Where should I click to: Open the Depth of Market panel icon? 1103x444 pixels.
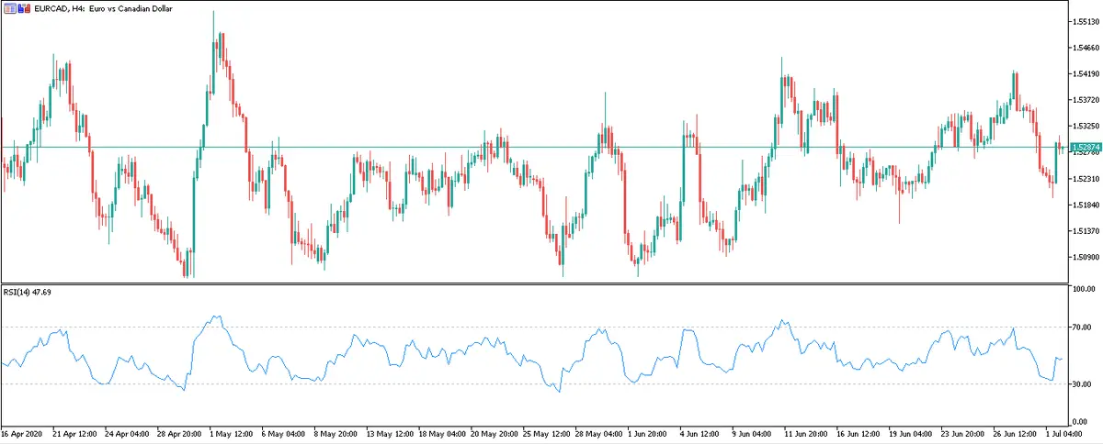pos(9,7)
